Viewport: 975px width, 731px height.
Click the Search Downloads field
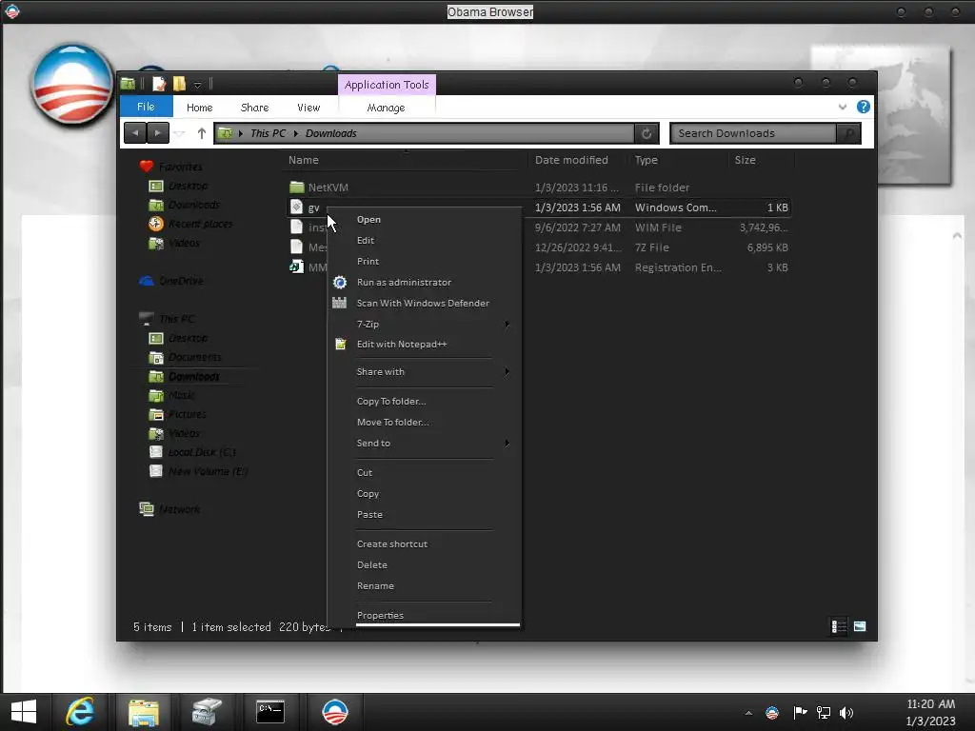pyautogui.click(x=753, y=133)
